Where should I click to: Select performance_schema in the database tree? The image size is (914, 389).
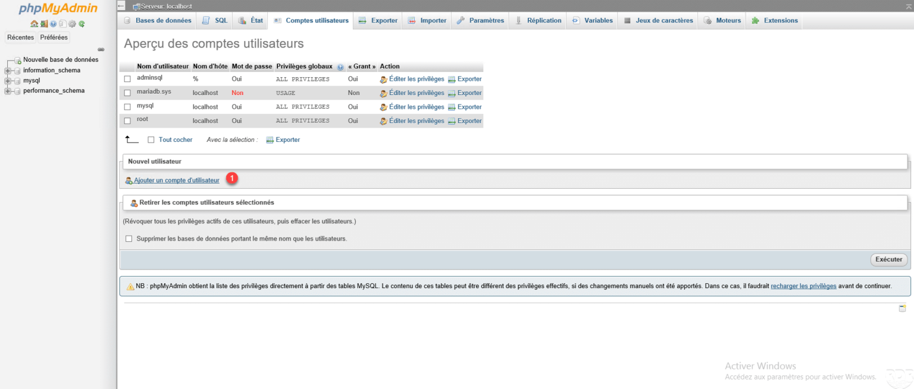[54, 91]
